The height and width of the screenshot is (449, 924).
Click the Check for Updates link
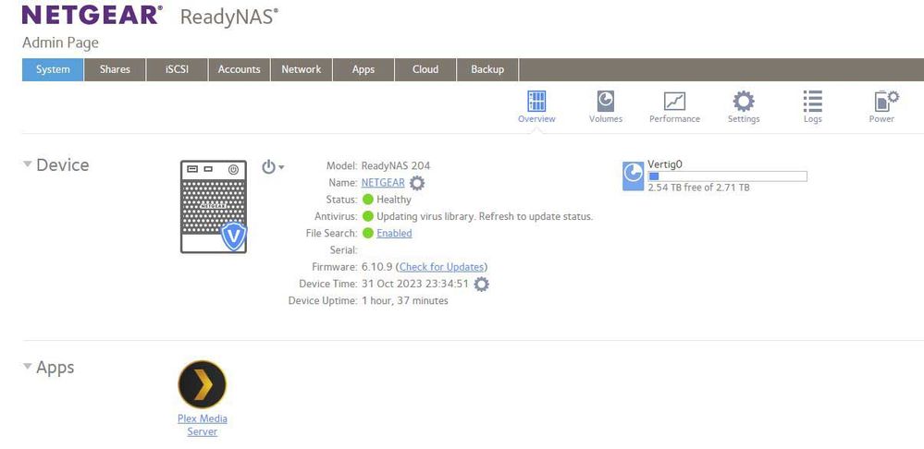[x=441, y=267]
